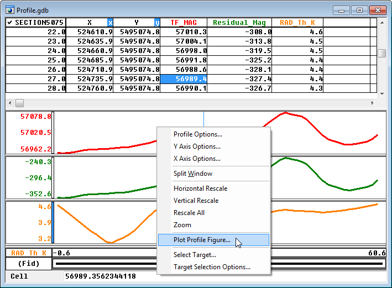Toggle the SECTION5075 line checkmark
Screen dimensions: 392x288
coord(9,23)
